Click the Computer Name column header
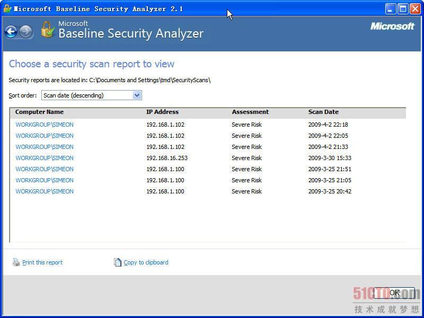 click(x=39, y=112)
